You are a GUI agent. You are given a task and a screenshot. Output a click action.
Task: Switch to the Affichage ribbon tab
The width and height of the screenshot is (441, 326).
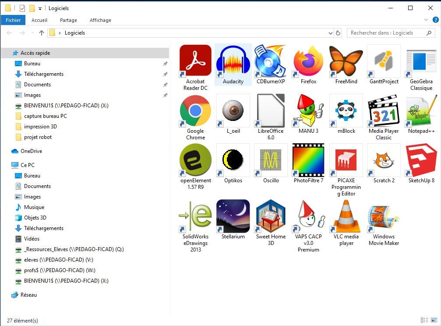[x=100, y=20]
